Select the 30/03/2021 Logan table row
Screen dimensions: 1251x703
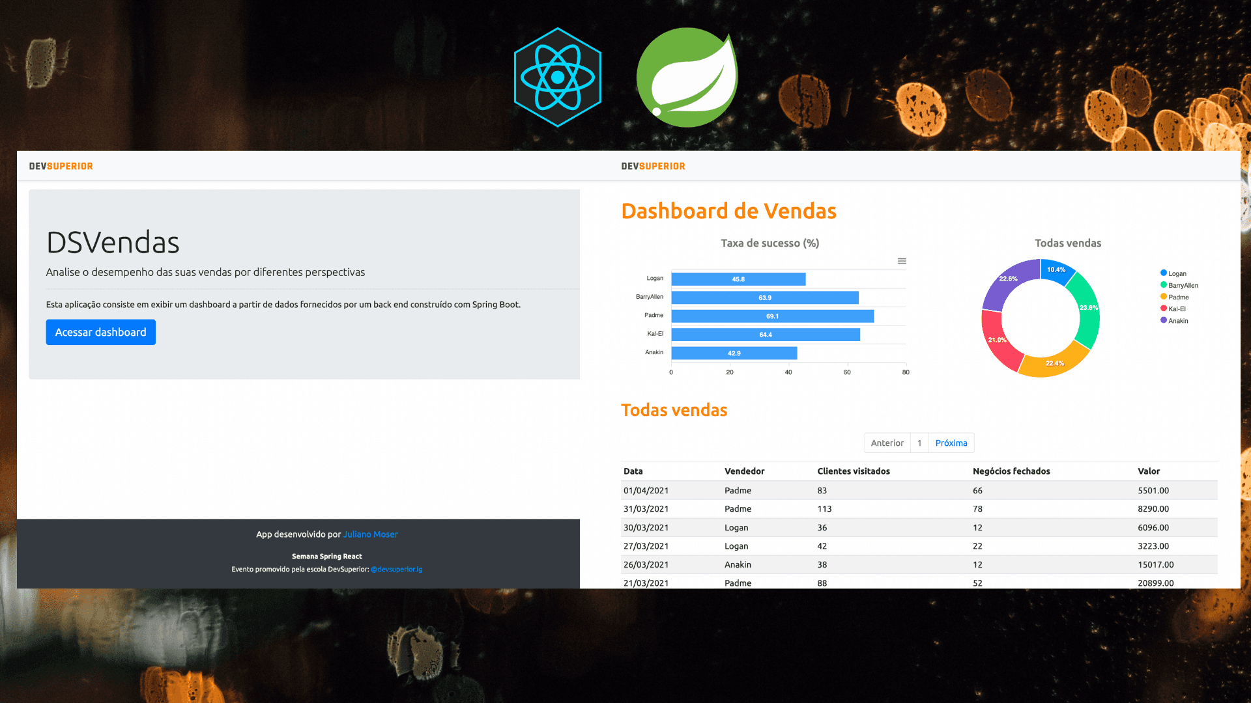pyautogui.click(x=919, y=527)
